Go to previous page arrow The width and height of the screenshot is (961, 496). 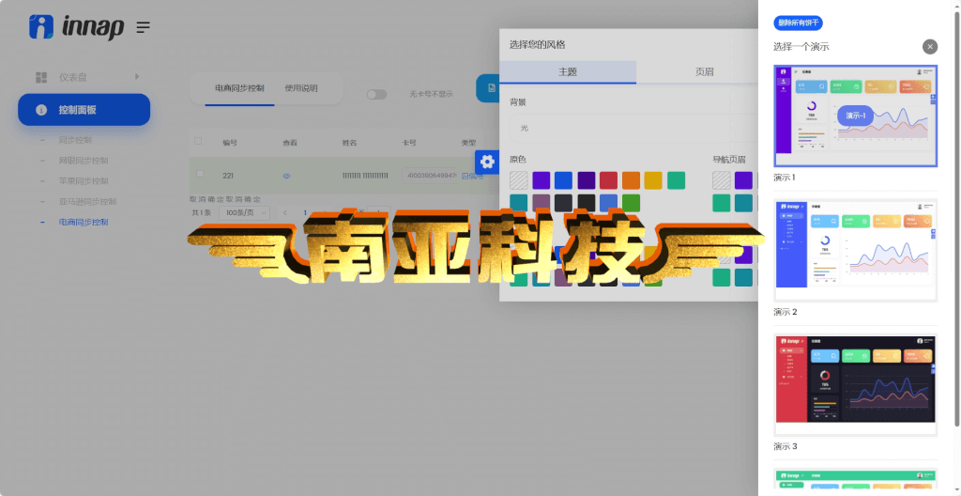285,213
